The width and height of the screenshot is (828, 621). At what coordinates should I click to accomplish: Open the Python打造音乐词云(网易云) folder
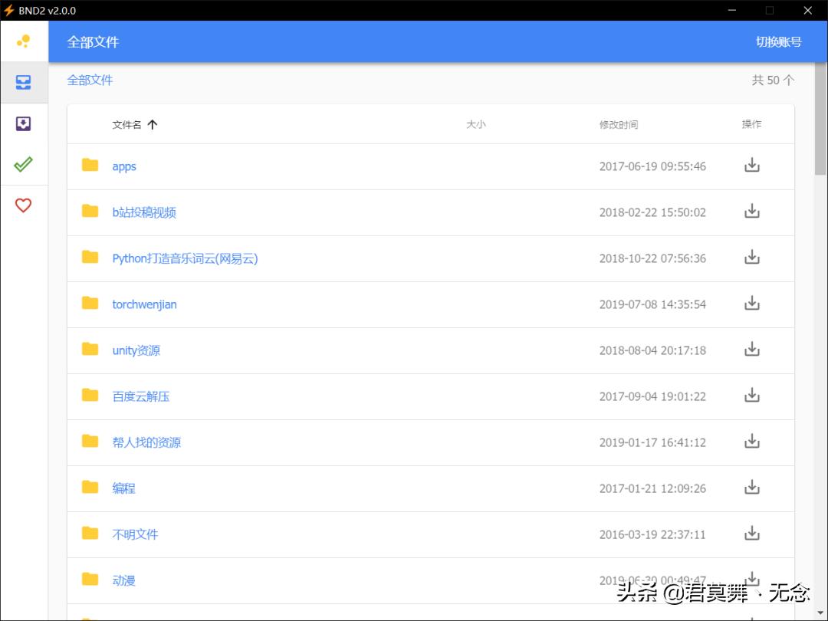pos(185,258)
